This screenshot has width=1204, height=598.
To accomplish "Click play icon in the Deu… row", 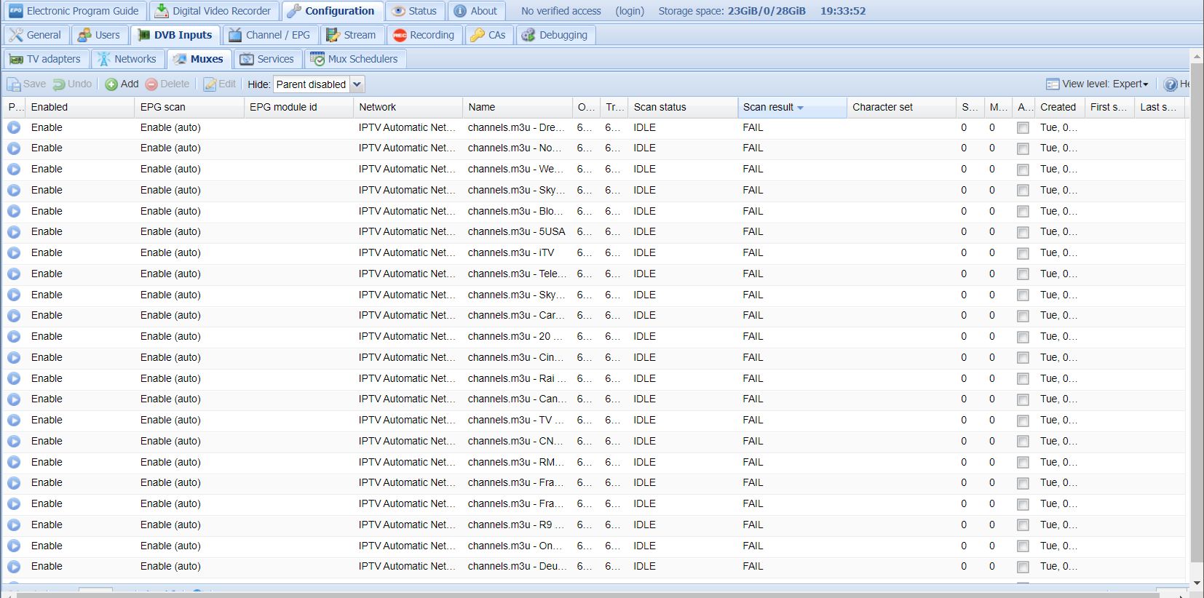I will (14, 567).
